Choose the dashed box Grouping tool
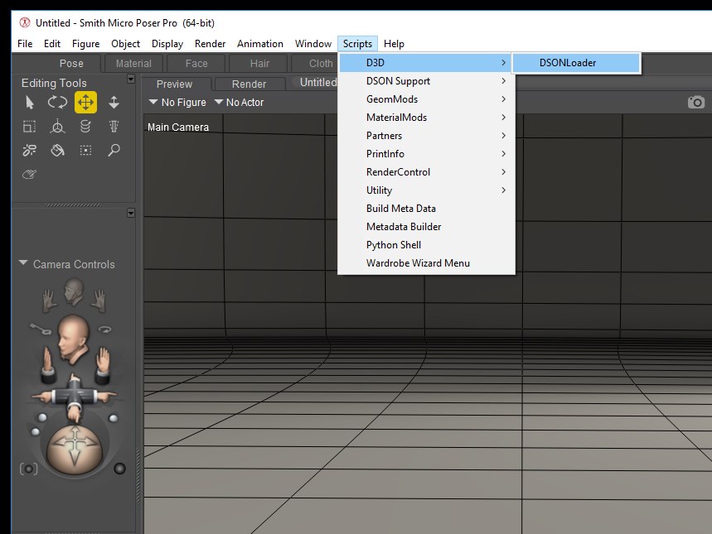712x534 pixels. [x=86, y=150]
